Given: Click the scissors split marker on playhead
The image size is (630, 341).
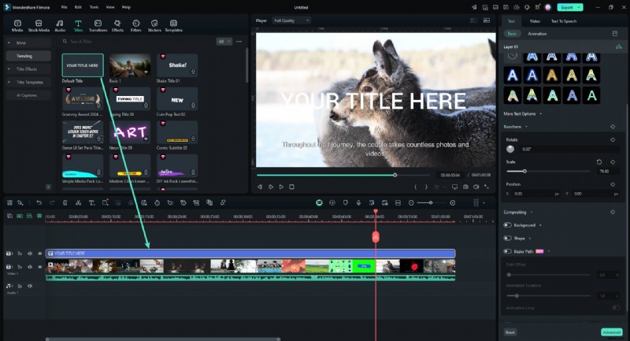Looking at the screenshot, I should [x=376, y=236].
